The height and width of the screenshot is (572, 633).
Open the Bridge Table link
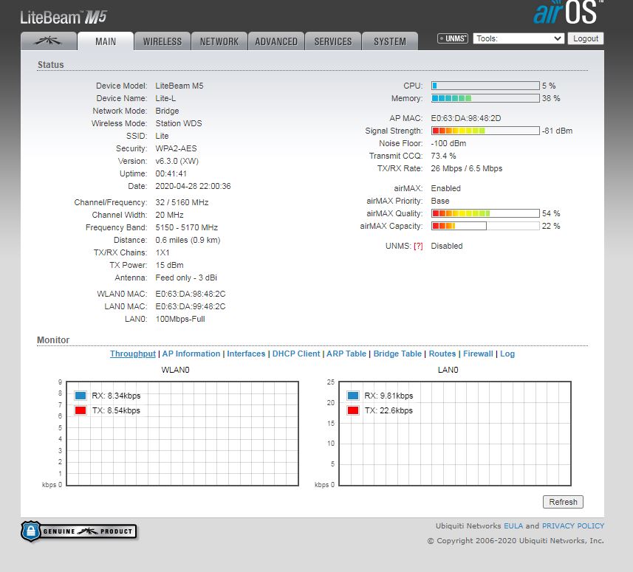[x=397, y=354]
